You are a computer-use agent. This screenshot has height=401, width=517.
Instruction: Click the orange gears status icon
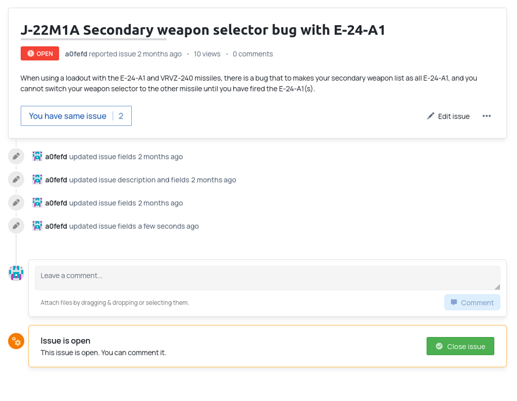click(x=16, y=341)
